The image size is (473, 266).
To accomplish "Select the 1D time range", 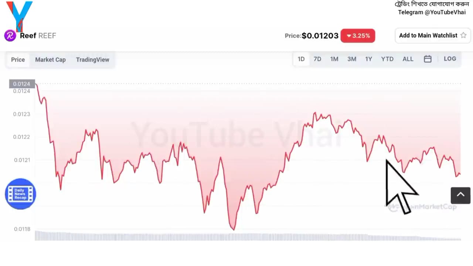I will [x=301, y=59].
